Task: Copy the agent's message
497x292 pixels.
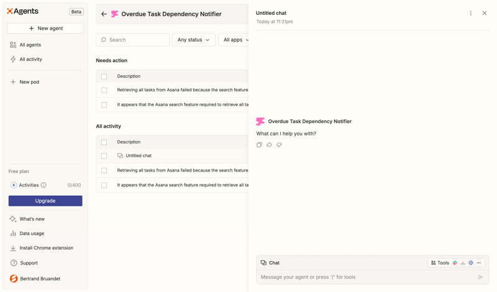Action: [x=259, y=145]
